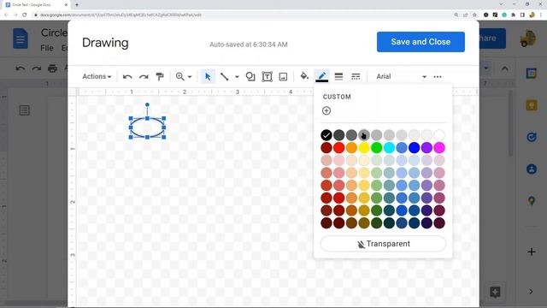Click the Redo icon in Drawing toolbar
The width and height of the screenshot is (547, 308).
point(144,76)
